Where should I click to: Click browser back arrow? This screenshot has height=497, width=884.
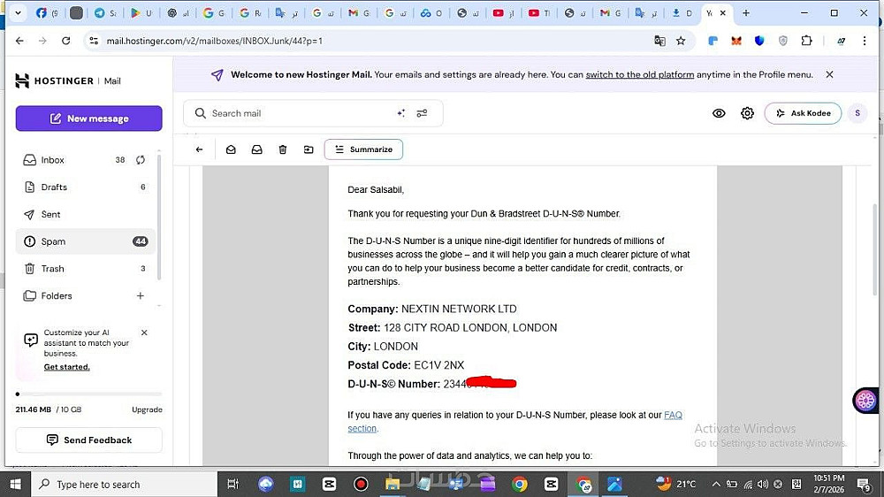point(19,41)
